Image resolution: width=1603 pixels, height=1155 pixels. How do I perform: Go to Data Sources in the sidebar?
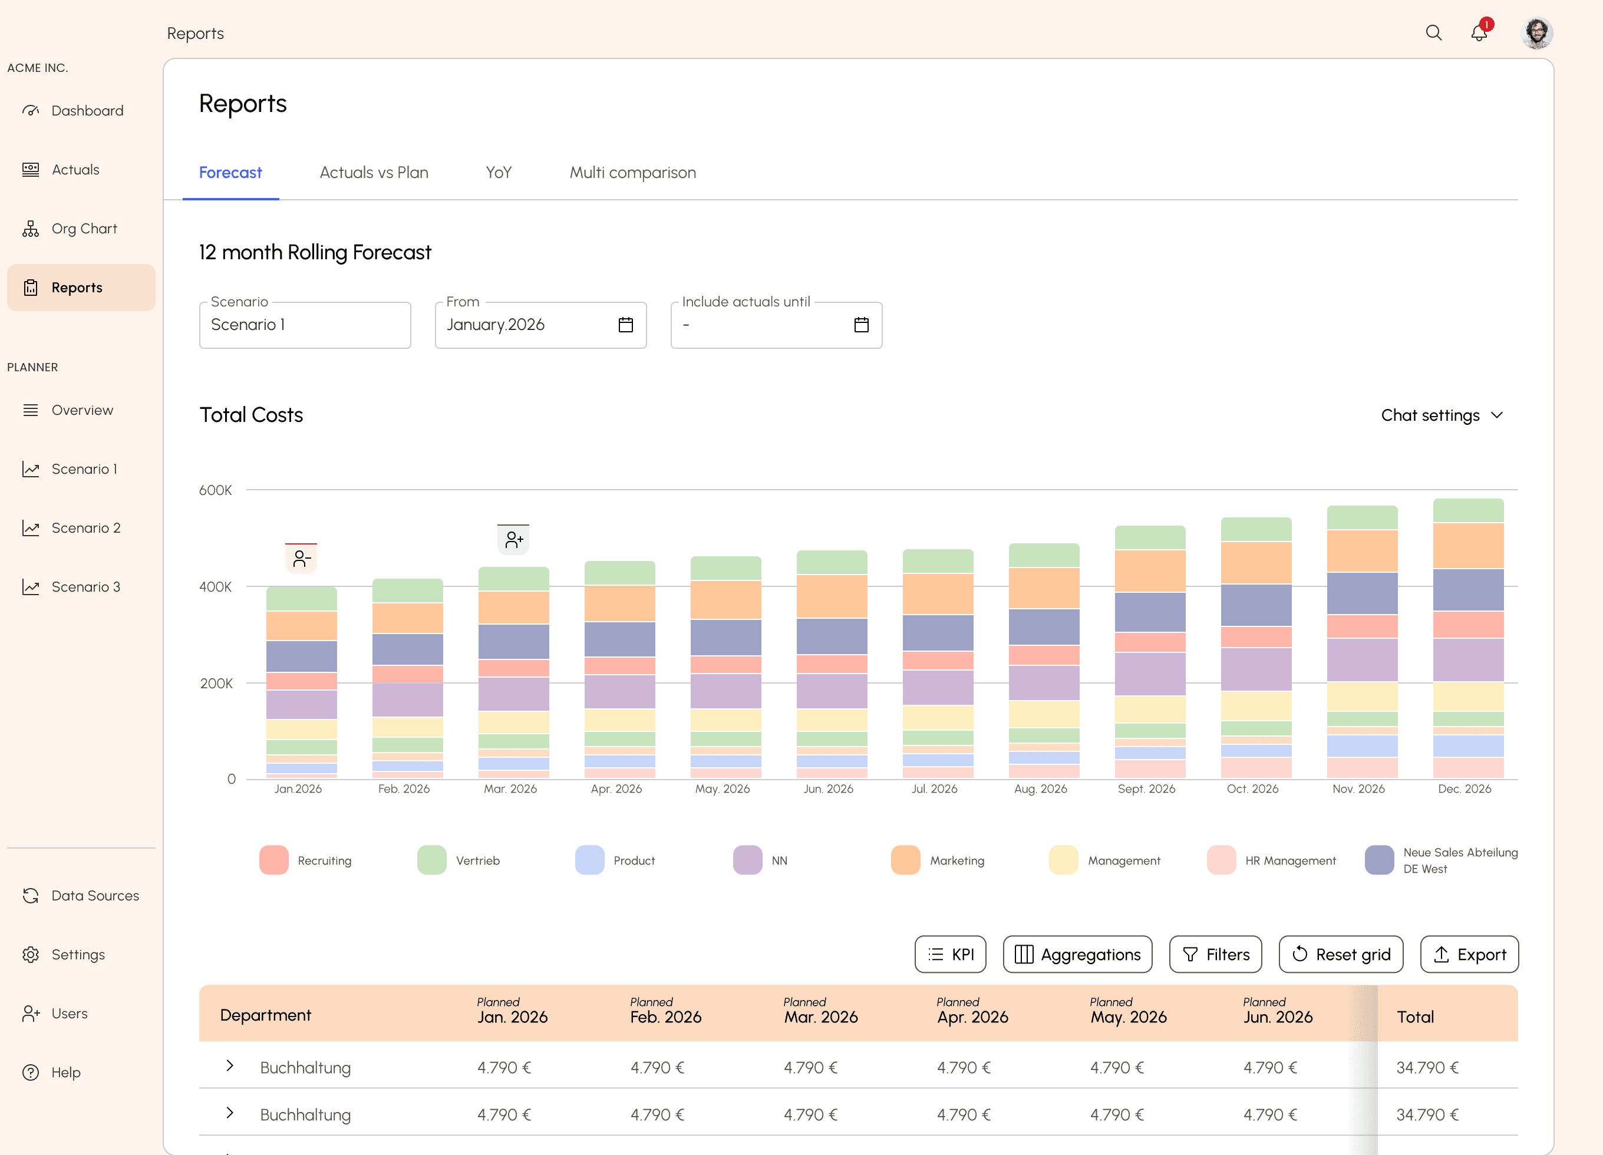pos(95,896)
